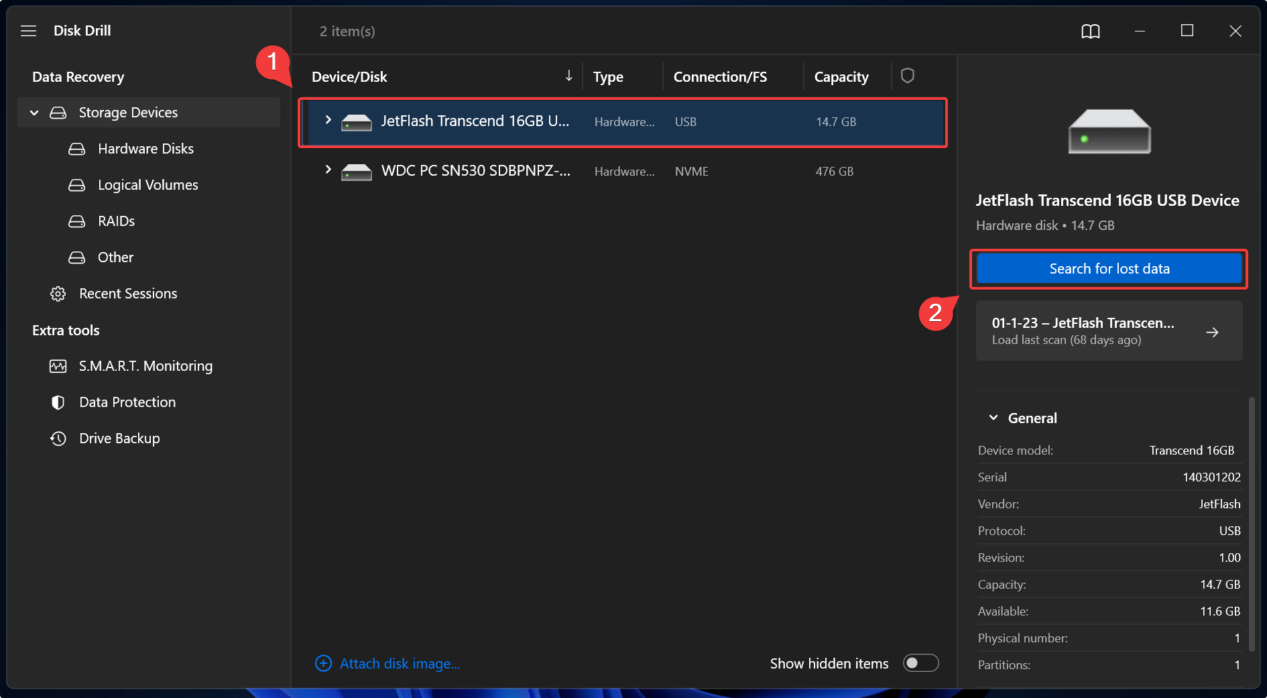Screen dimensions: 1267x698
Task: Collapse the General section
Action: [993, 418]
